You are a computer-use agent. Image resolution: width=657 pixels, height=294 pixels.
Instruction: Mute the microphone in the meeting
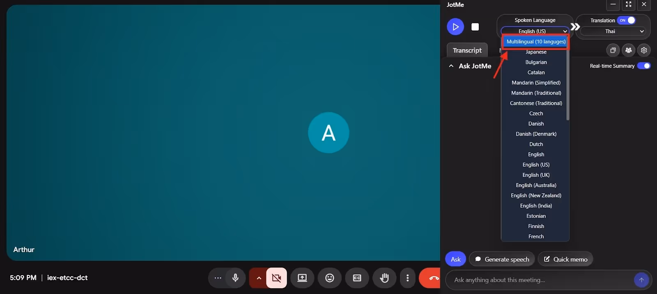pos(235,278)
